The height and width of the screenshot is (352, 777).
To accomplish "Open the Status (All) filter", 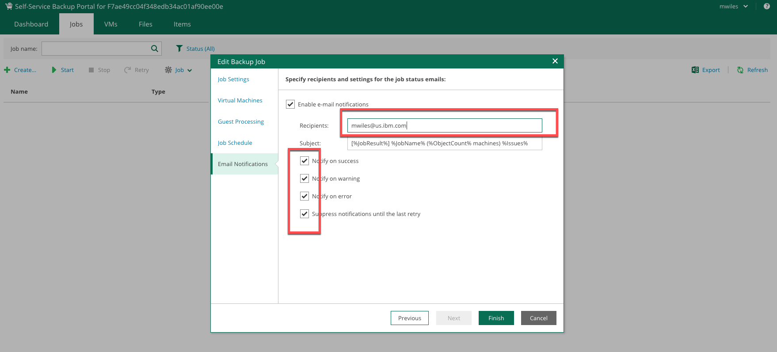I will coord(200,49).
